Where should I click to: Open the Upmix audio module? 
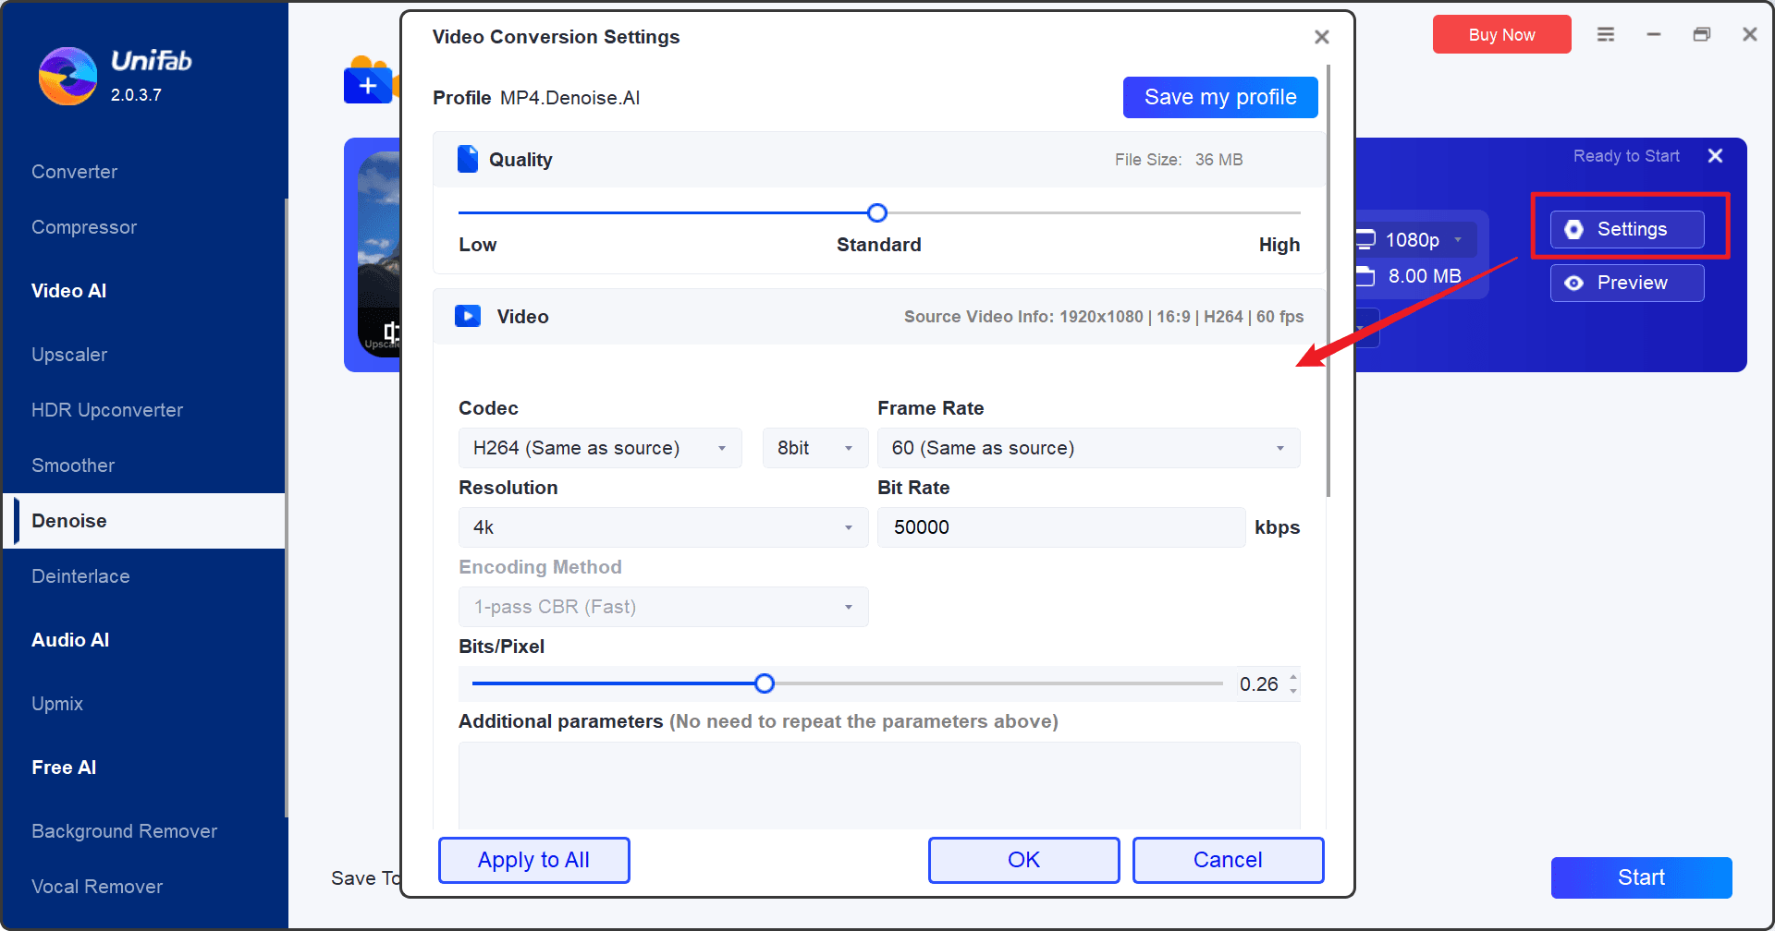[57, 704]
